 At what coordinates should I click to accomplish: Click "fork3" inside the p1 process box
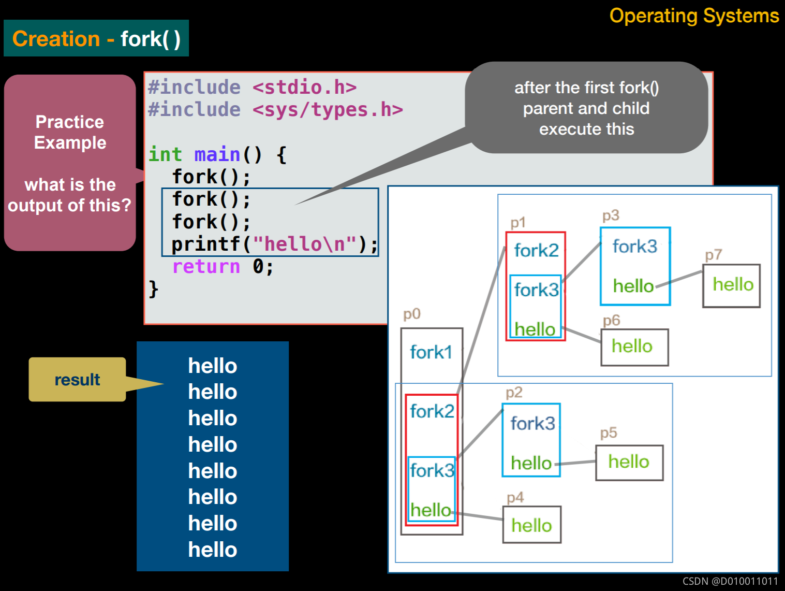(537, 290)
